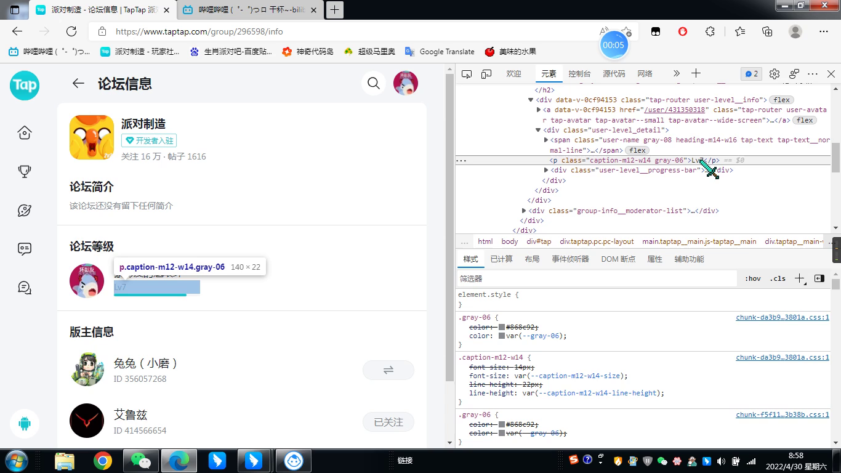Viewport: 841px width, 473px height.
Task: Click the swap button beside 兔兔（小磨）
Action: click(x=388, y=370)
